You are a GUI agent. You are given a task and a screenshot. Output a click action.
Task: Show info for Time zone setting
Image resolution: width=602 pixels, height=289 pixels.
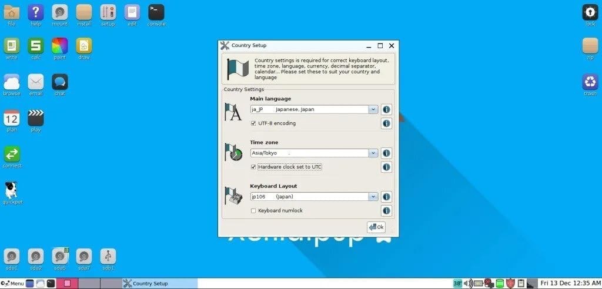click(387, 153)
